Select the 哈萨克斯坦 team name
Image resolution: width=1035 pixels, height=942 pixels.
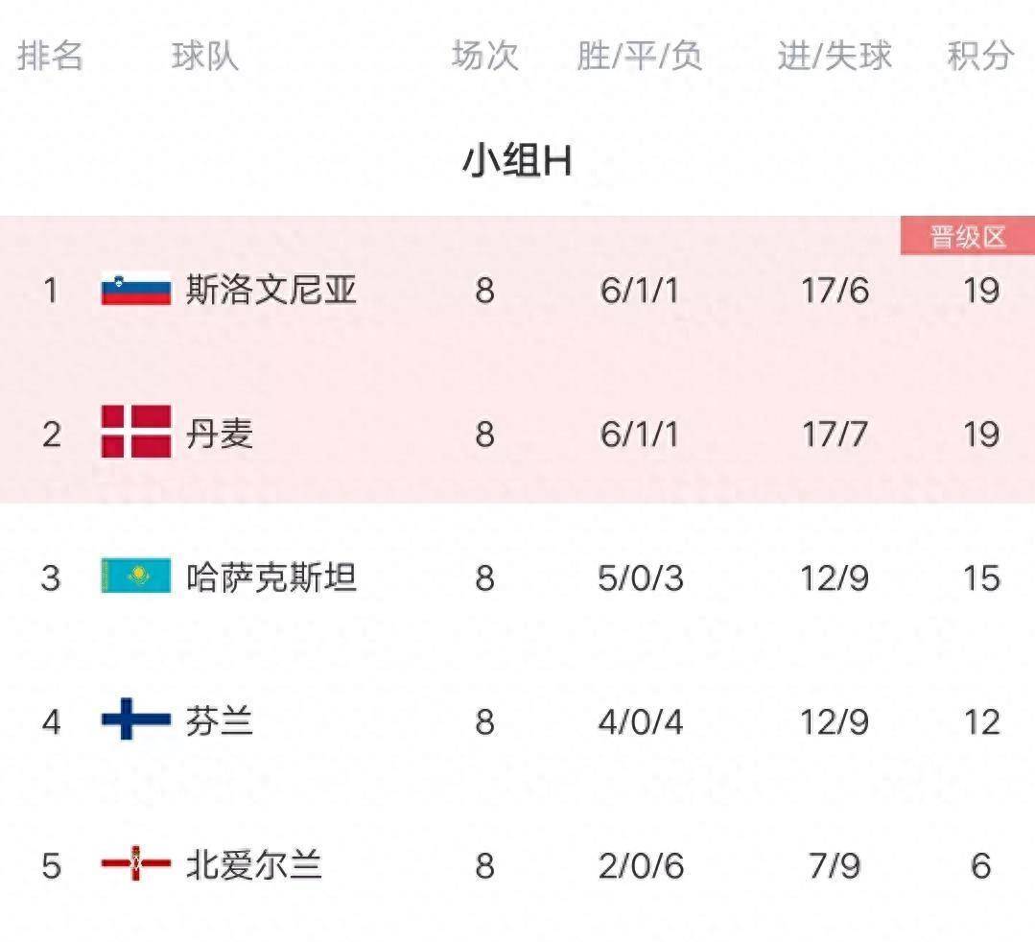(271, 577)
